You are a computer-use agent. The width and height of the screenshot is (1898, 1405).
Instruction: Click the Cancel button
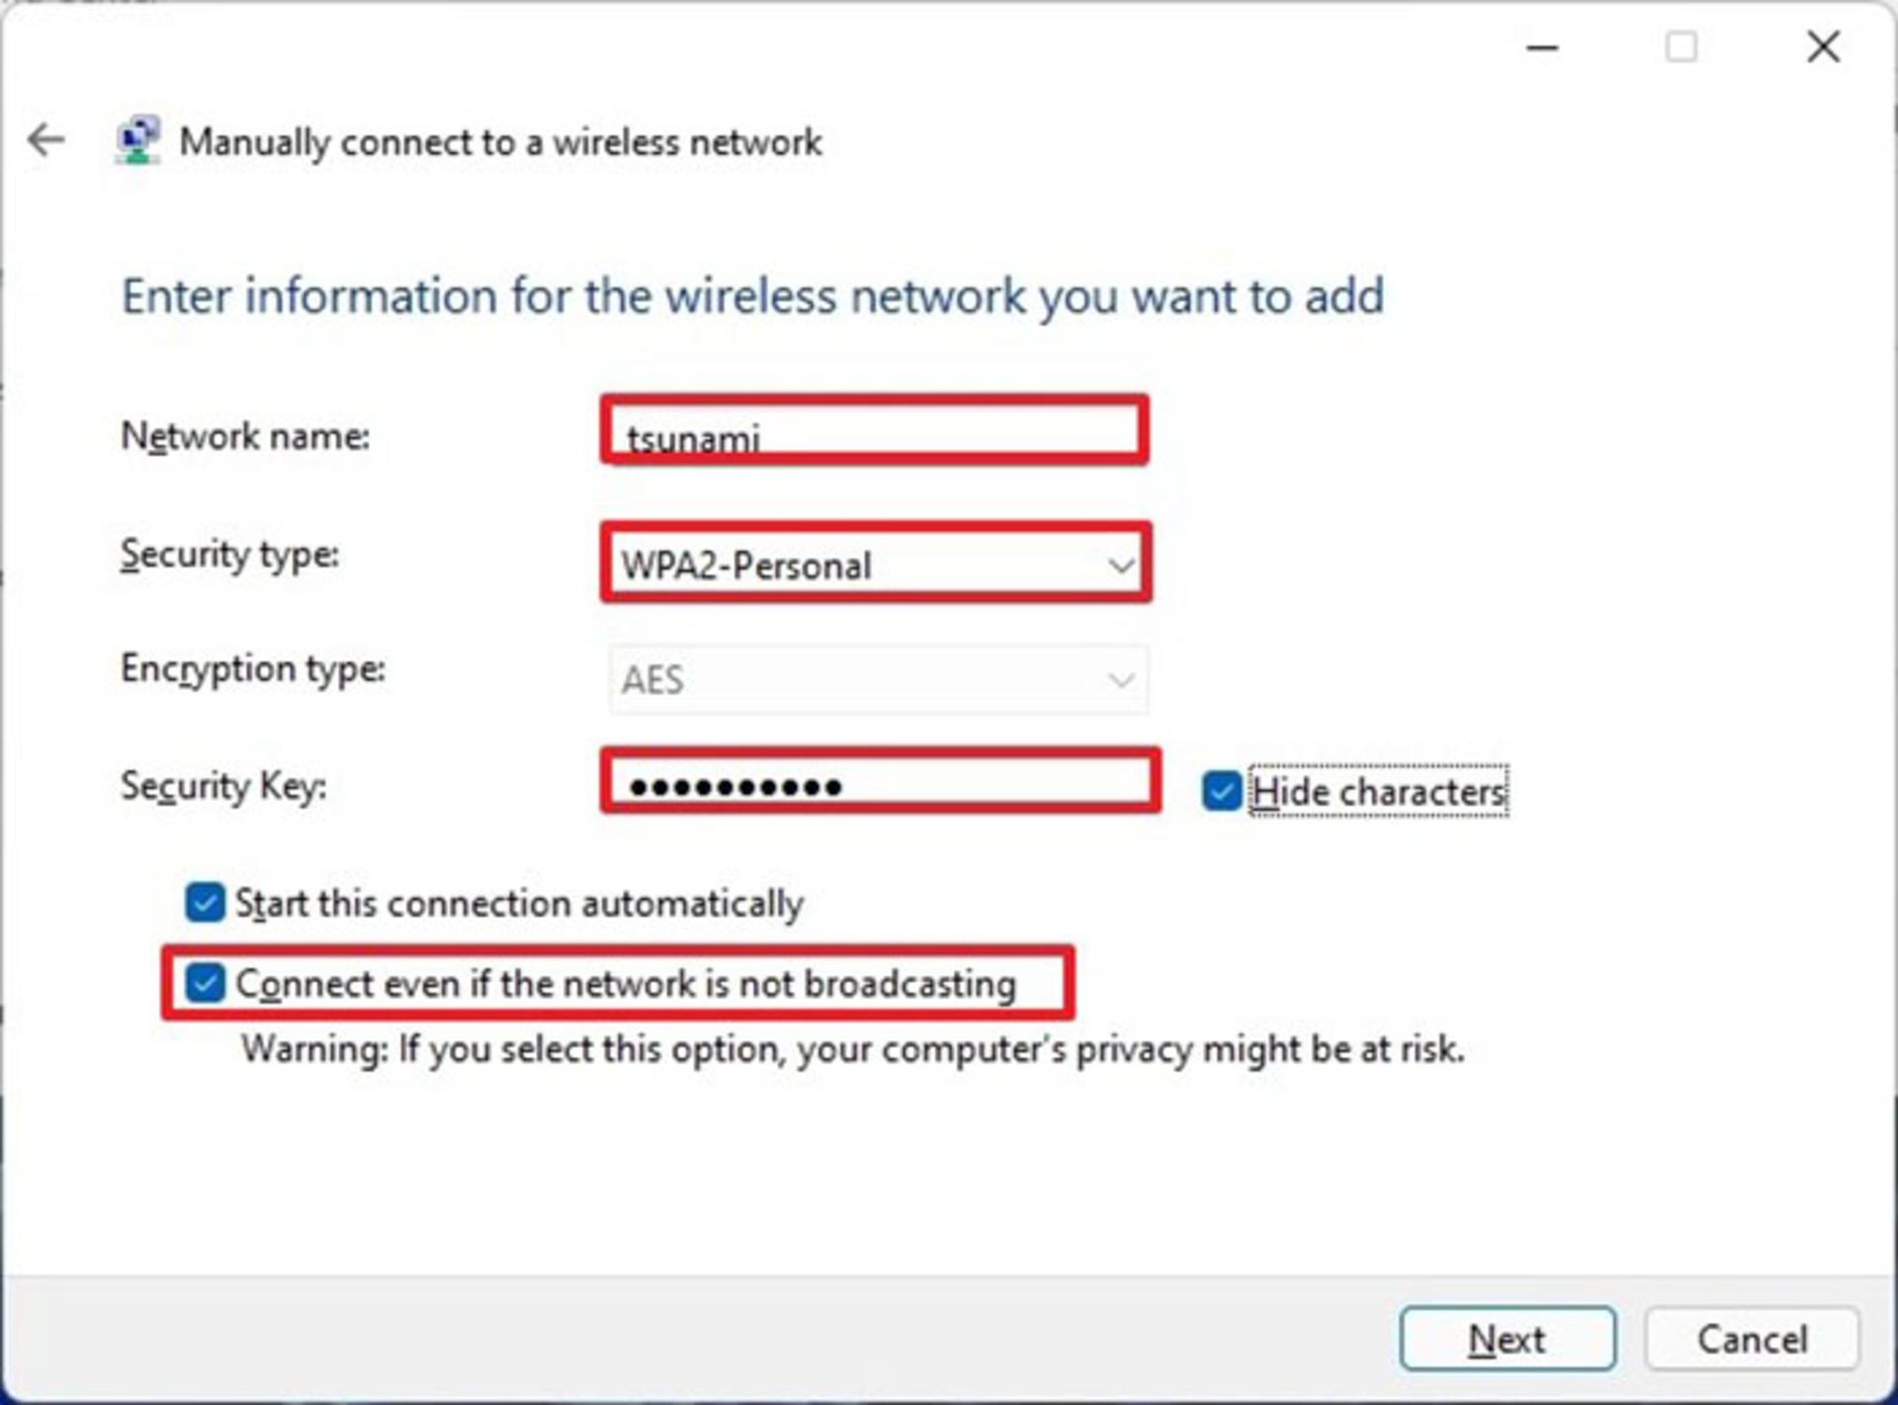(x=1752, y=1339)
